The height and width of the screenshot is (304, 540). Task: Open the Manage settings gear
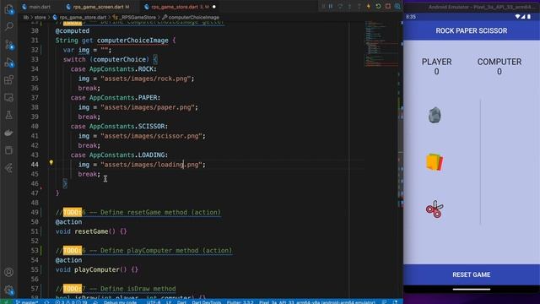tap(9, 290)
